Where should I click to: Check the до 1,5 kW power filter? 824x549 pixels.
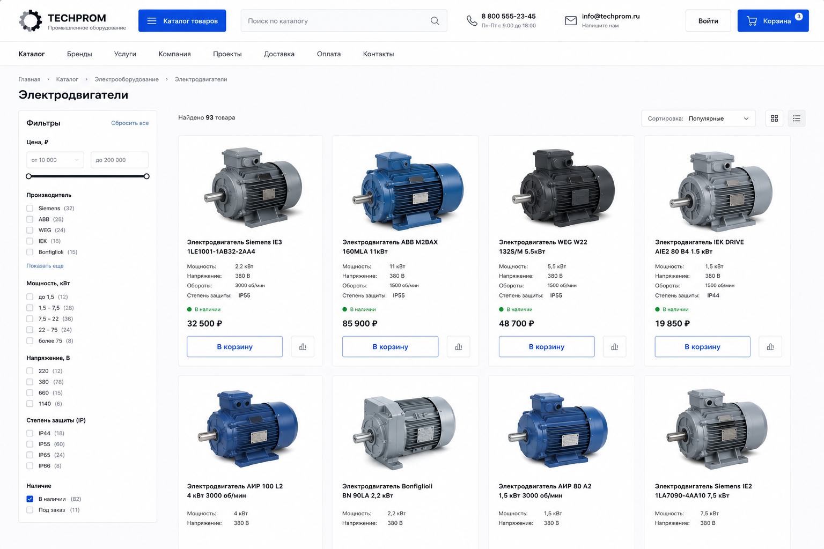pyautogui.click(x=30, y=297)
